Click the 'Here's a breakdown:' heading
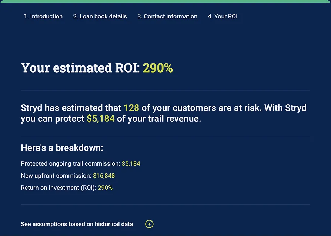 point(62,148)
